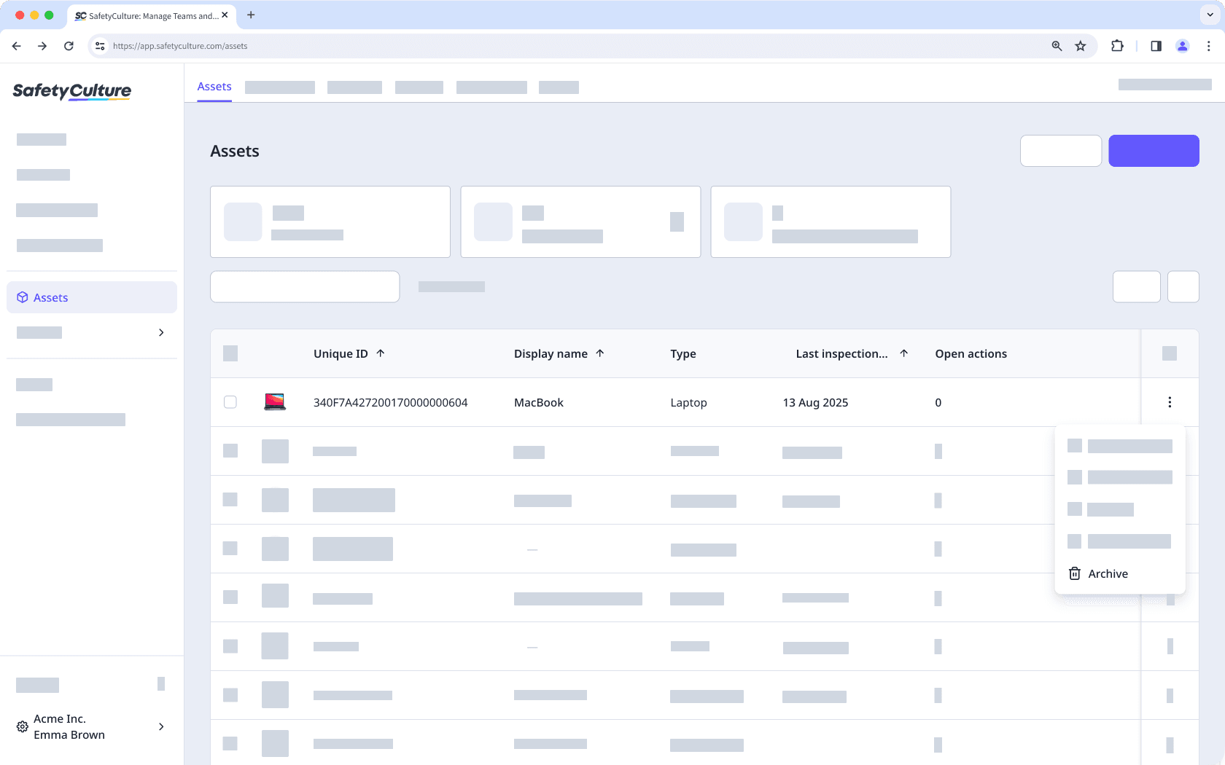Click inside the browser address bar
Viewport: 1225px width, 765px height.
coord(179,46)
